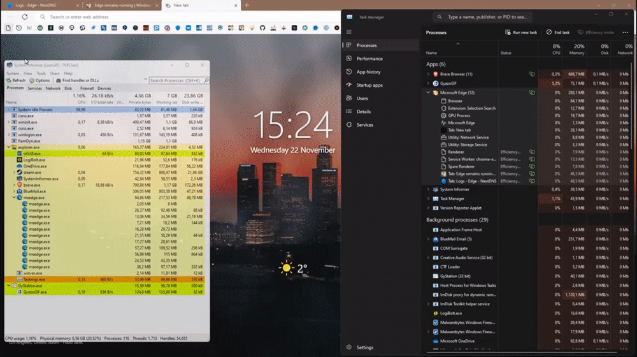This screenshot has width=637, height=357.
Task: Click search magnifier in System Informer search box
Action: pos(206,80)
